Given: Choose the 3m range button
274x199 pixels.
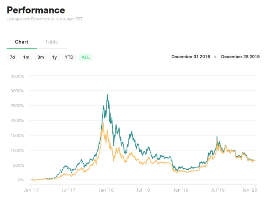Looking at the screenshot, I should 41,57.
